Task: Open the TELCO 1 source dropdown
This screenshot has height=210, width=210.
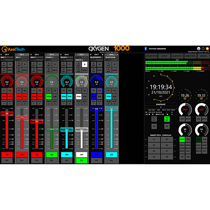Action: [67, 57]
